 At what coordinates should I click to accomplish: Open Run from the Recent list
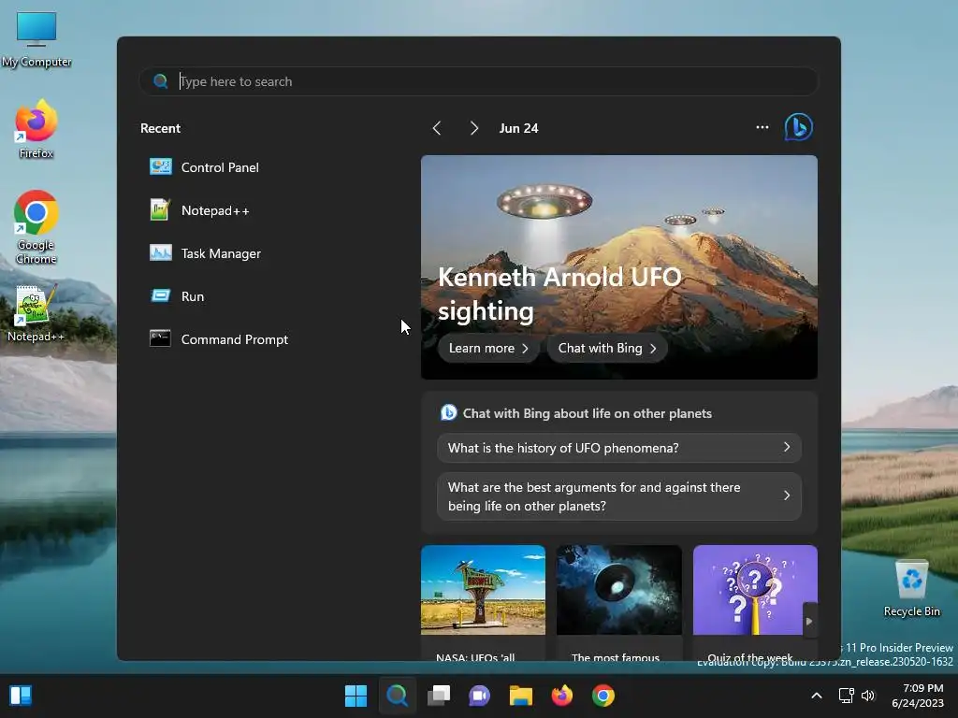click(x=177, y=296)
